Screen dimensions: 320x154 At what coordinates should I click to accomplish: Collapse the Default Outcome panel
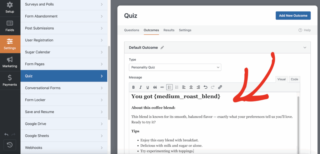click(305, 47)
